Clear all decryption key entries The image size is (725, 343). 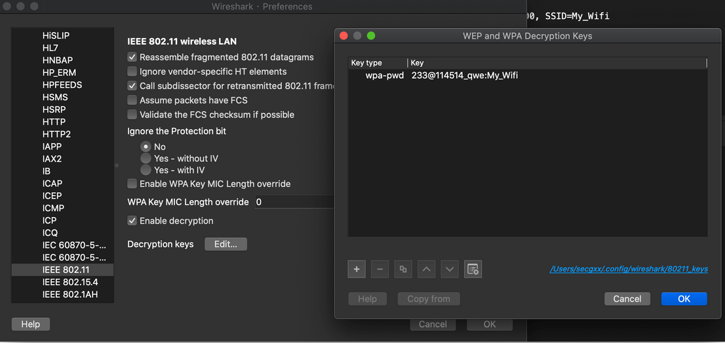pos(473,269)
